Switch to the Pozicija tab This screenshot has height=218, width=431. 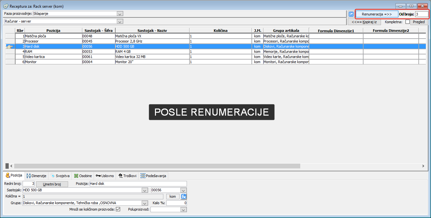point(14,175)
